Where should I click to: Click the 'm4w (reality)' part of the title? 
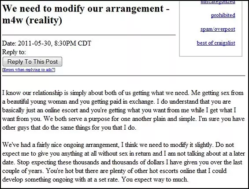tap(32, 20)
